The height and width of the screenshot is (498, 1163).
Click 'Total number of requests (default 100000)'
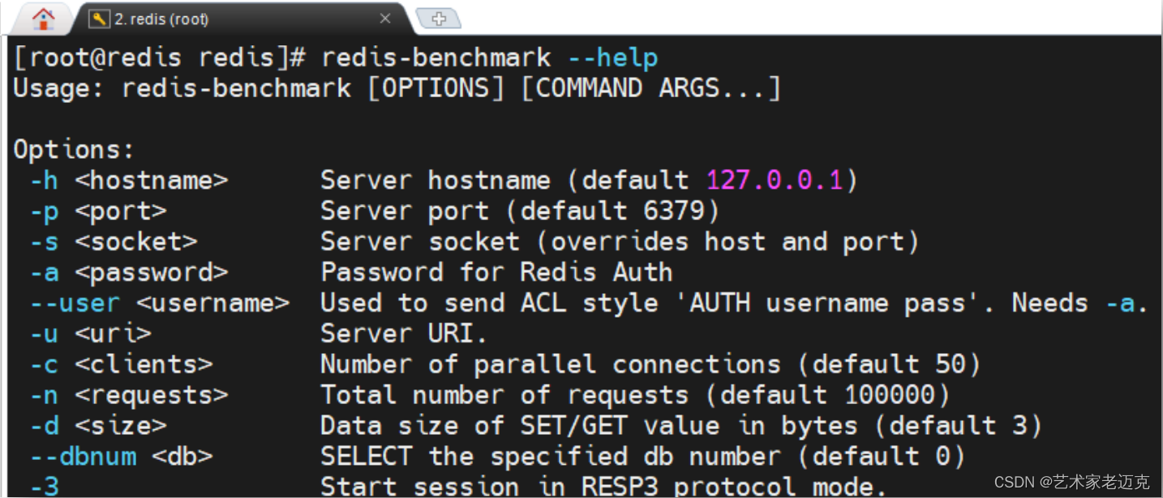coord(636,395)
